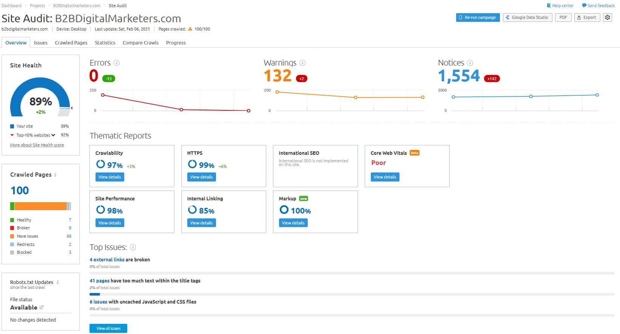
Task: Click the Crawled Pages info icon
Action: (x=56, y=175)
